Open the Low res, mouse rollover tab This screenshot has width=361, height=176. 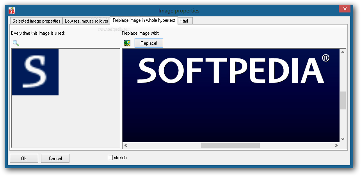tap(86, 21)
